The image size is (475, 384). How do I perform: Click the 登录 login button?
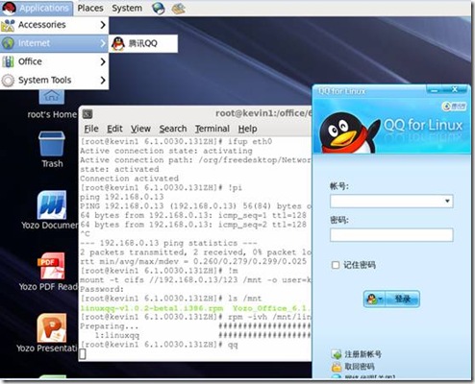[x=402, y=299]
